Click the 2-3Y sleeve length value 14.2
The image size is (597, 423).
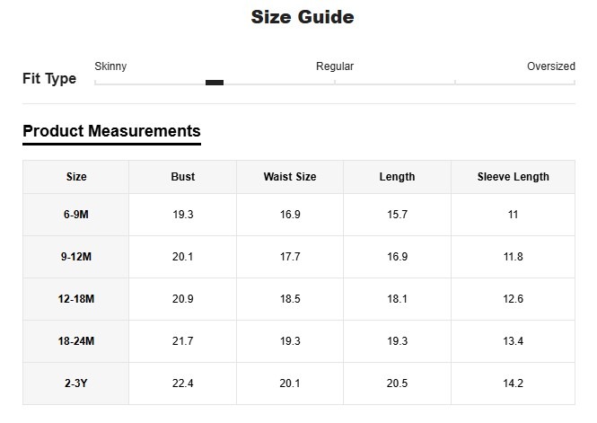coord(513,383)
